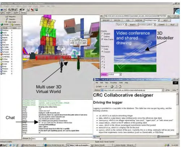Sort world list by Users column header
The height and width of the screenshot is (147, 181).
(x=14, y=28)
